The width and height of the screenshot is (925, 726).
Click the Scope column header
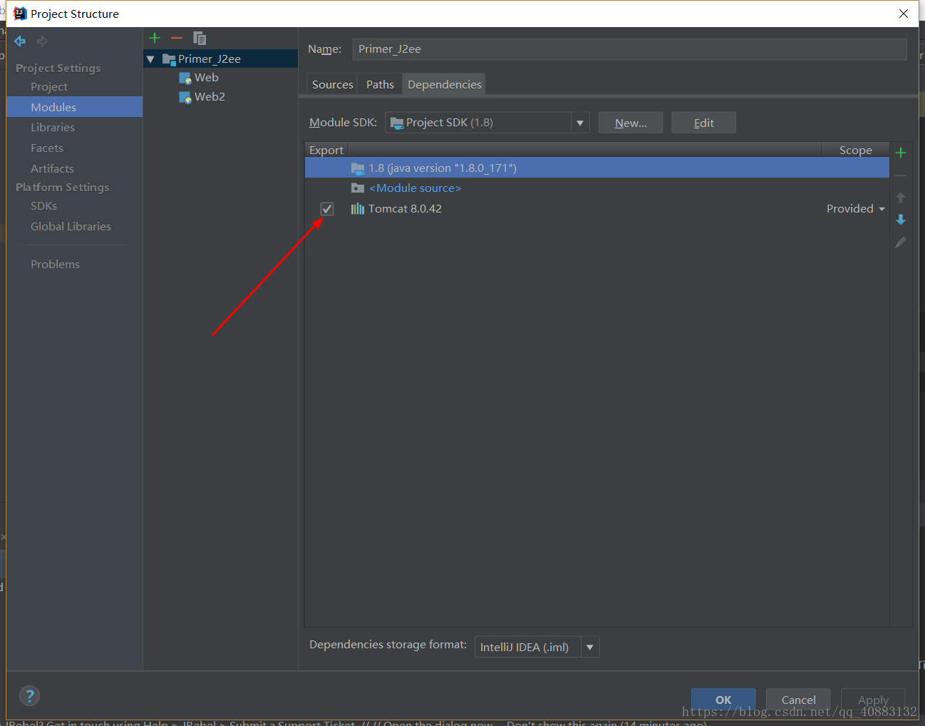(x=856, y=150)
